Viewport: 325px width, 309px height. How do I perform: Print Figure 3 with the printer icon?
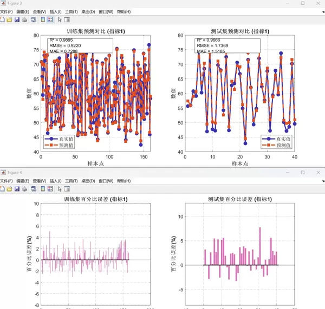point(24,19)
